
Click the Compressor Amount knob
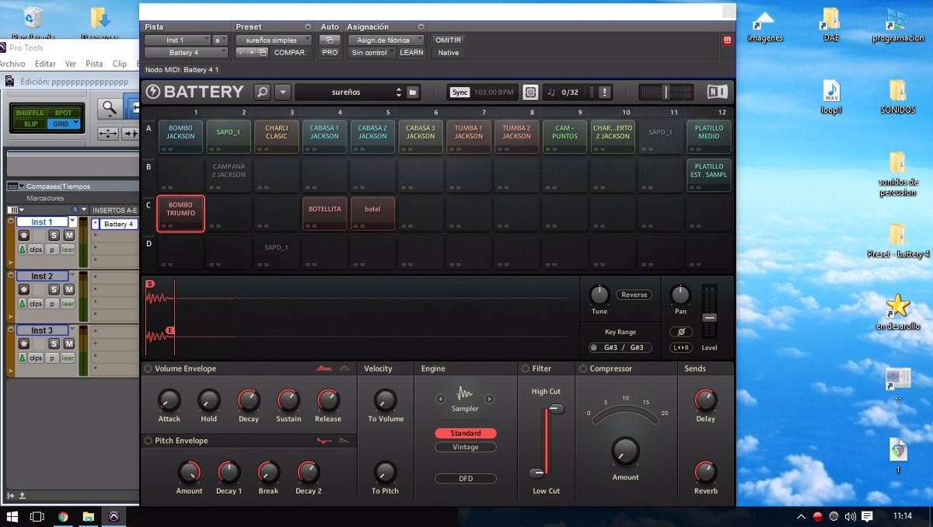(x=625, y=451)
